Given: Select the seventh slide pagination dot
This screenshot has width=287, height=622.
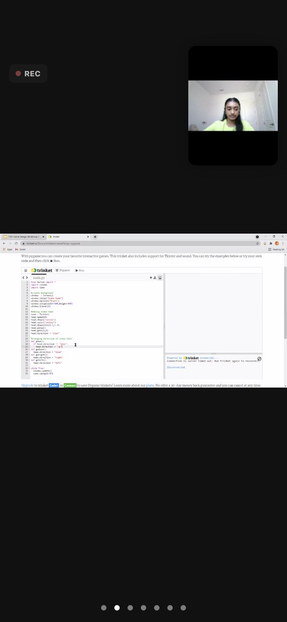Looking at the screenshot, I should tap(183, 607).
